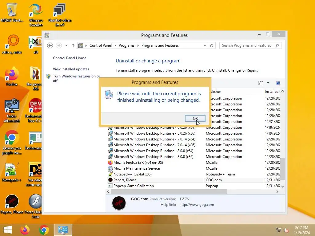Open Chrome from the taskbar

click(x=44, y=230)
